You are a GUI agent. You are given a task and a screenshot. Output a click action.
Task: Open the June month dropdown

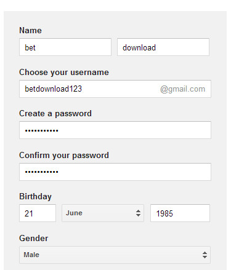tap(103, 213)
